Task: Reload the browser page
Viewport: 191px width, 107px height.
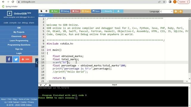Action: click(13, 2)
